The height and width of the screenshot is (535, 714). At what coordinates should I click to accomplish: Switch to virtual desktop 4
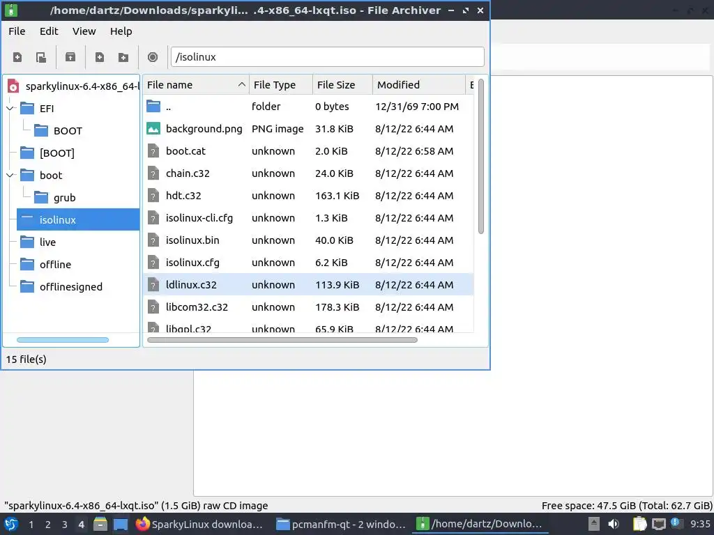82,525
